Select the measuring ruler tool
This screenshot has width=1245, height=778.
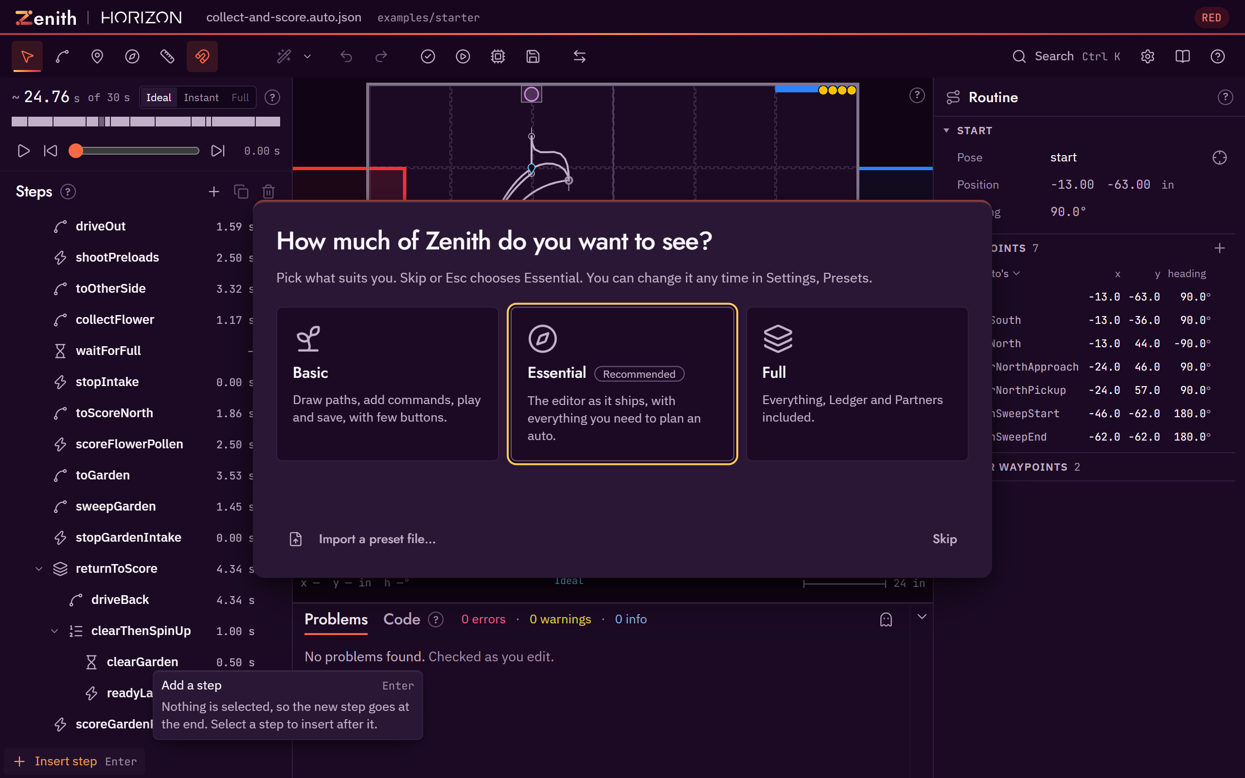pyautogui.click(x=167, y=56)
